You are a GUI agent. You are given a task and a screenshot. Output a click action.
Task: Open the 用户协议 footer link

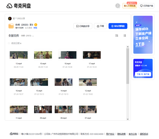pos(110,134)
